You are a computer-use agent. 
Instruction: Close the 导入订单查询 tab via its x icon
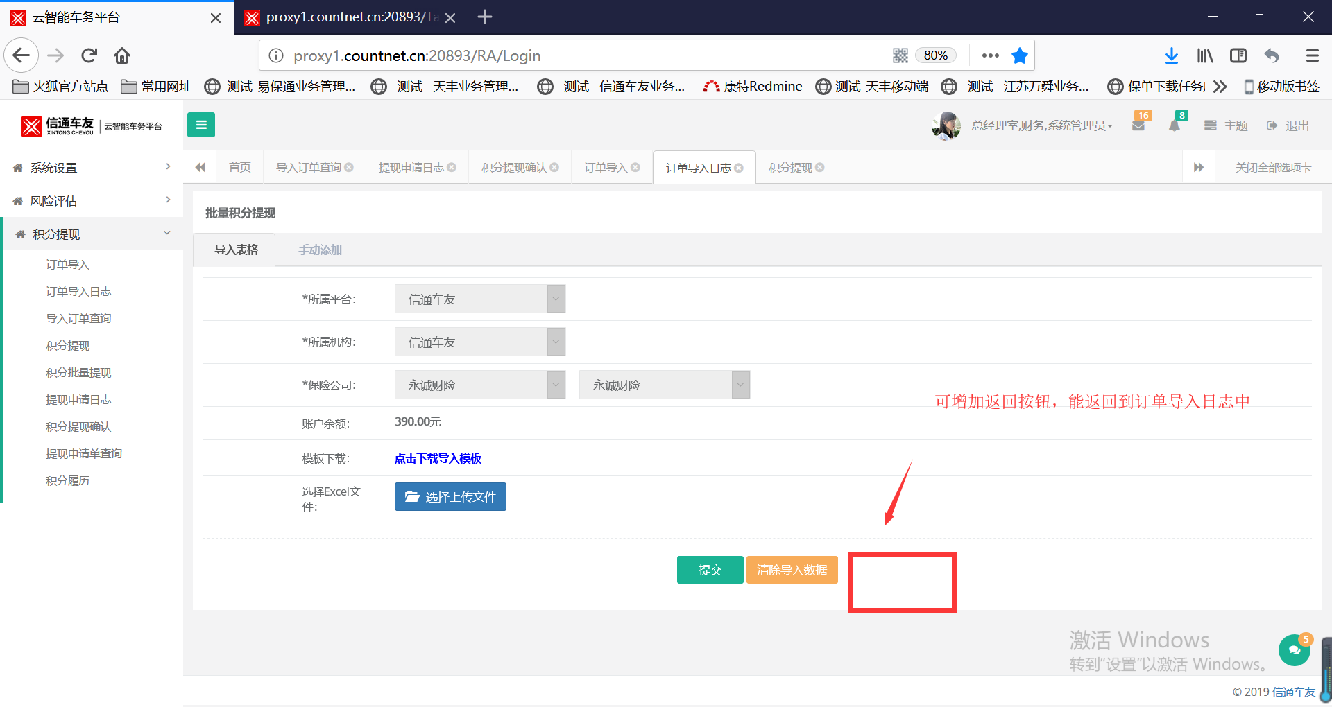coord(349,167)
